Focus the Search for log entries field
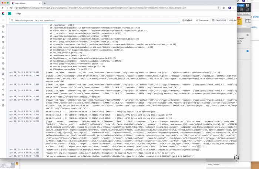Screen dimensions: 259x169 point(95,20)
